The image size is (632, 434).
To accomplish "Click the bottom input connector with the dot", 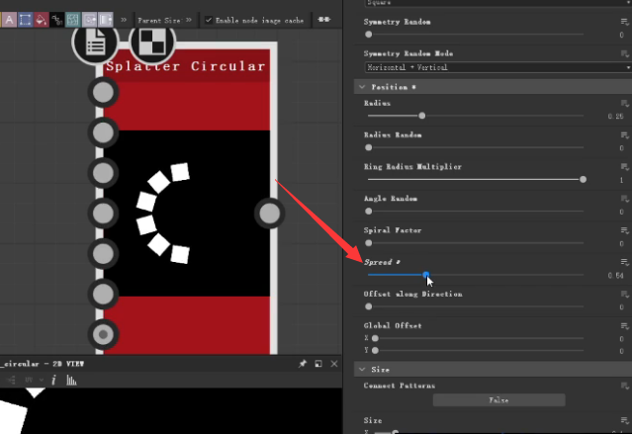I will pos(103,334).
